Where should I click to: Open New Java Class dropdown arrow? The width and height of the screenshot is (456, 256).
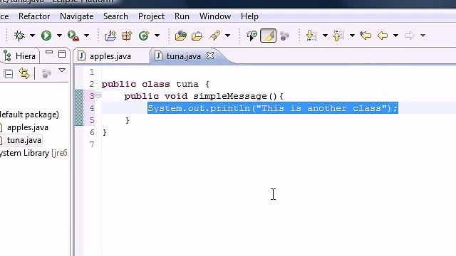point(157,36)
